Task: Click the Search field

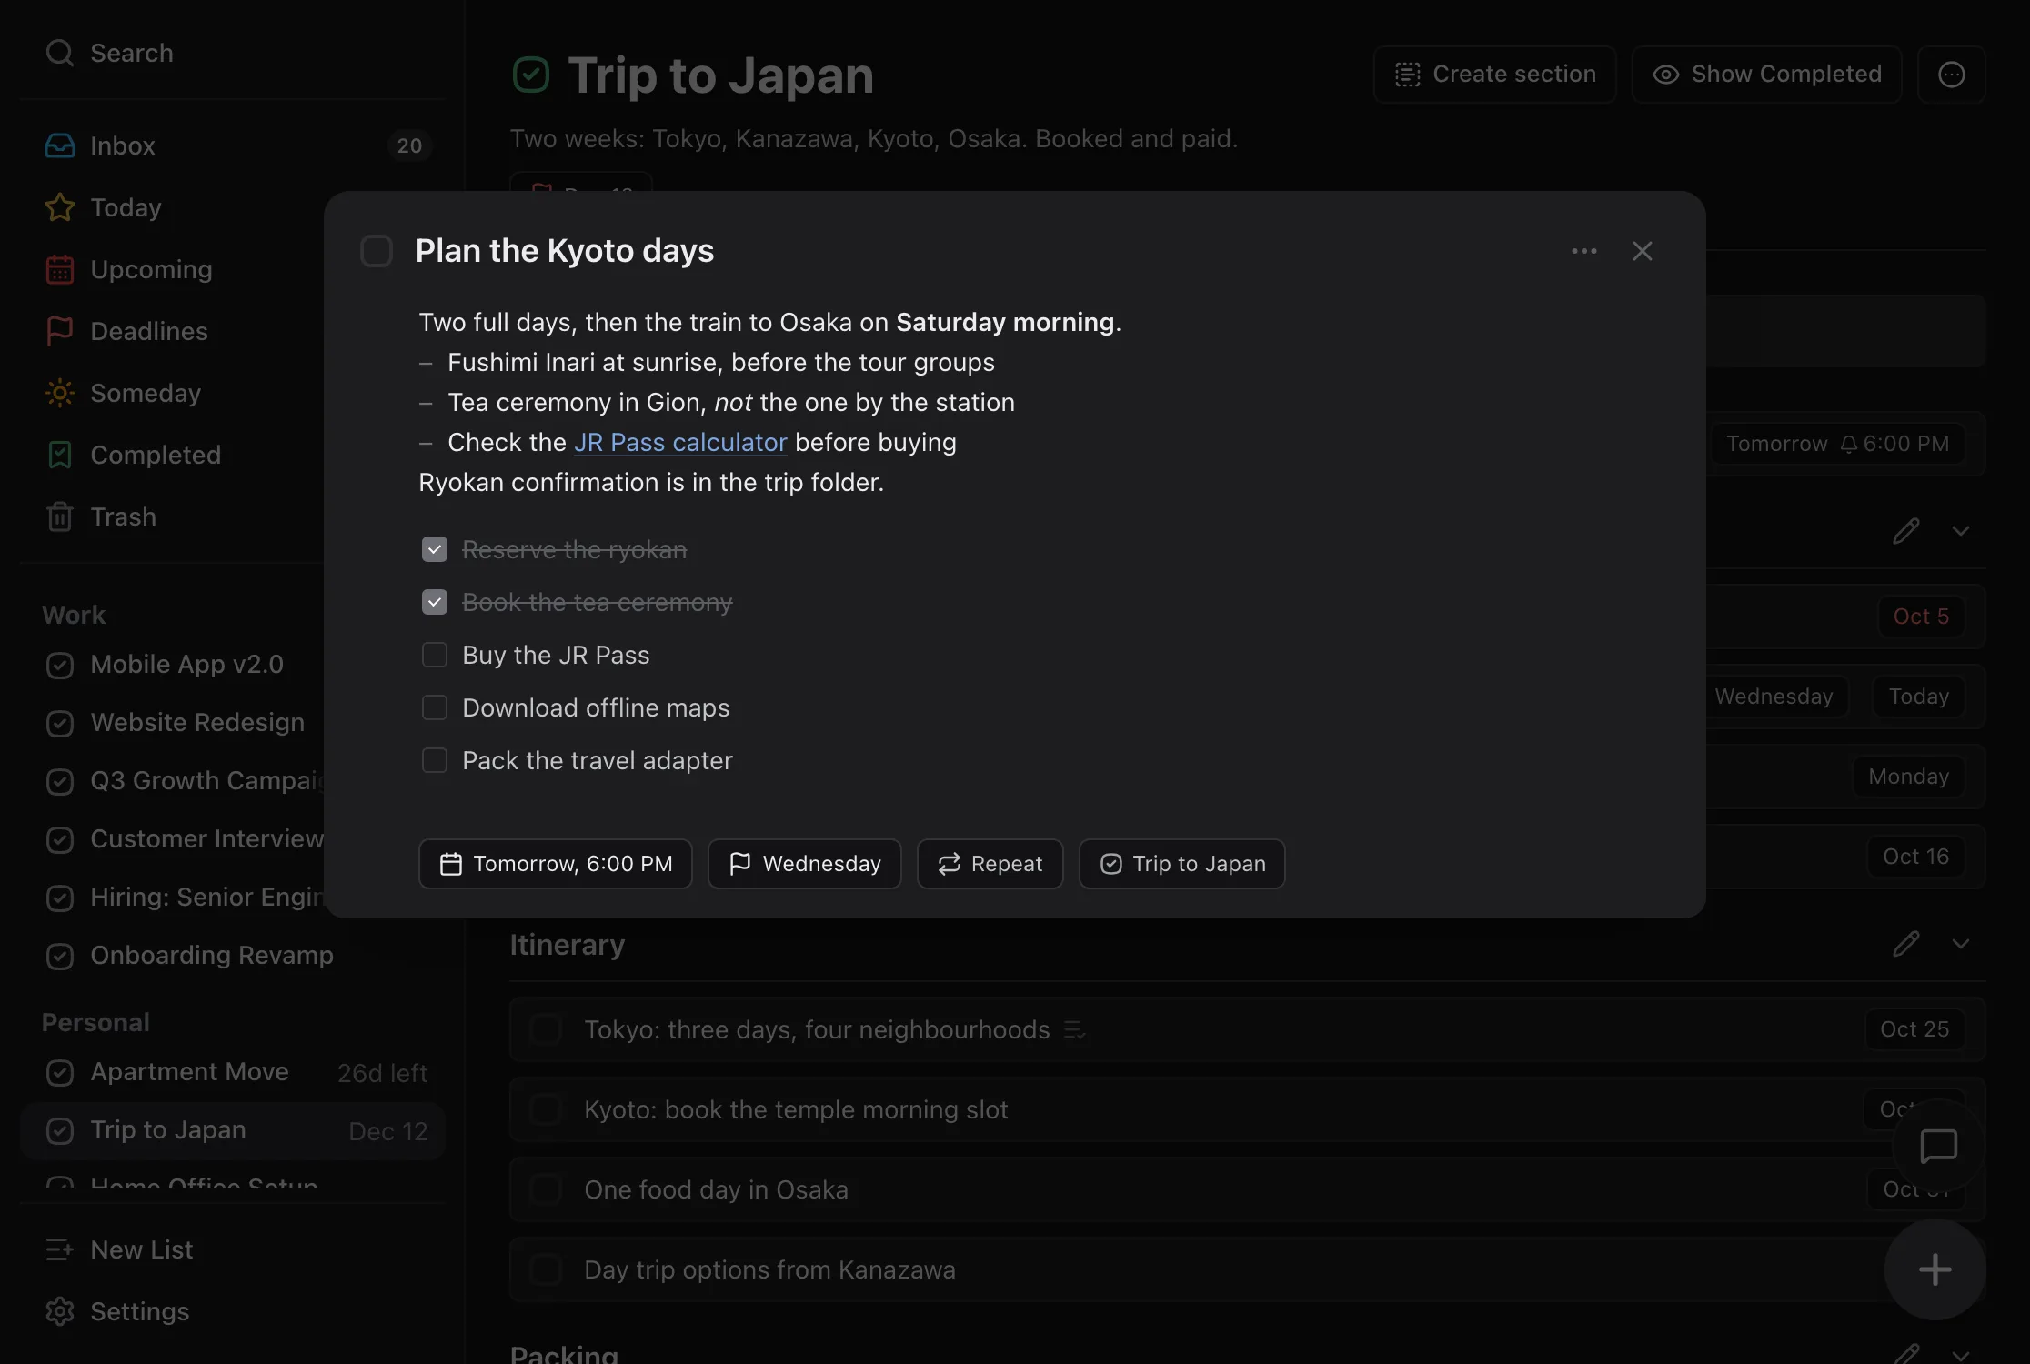Action: [x=232, y=53]
